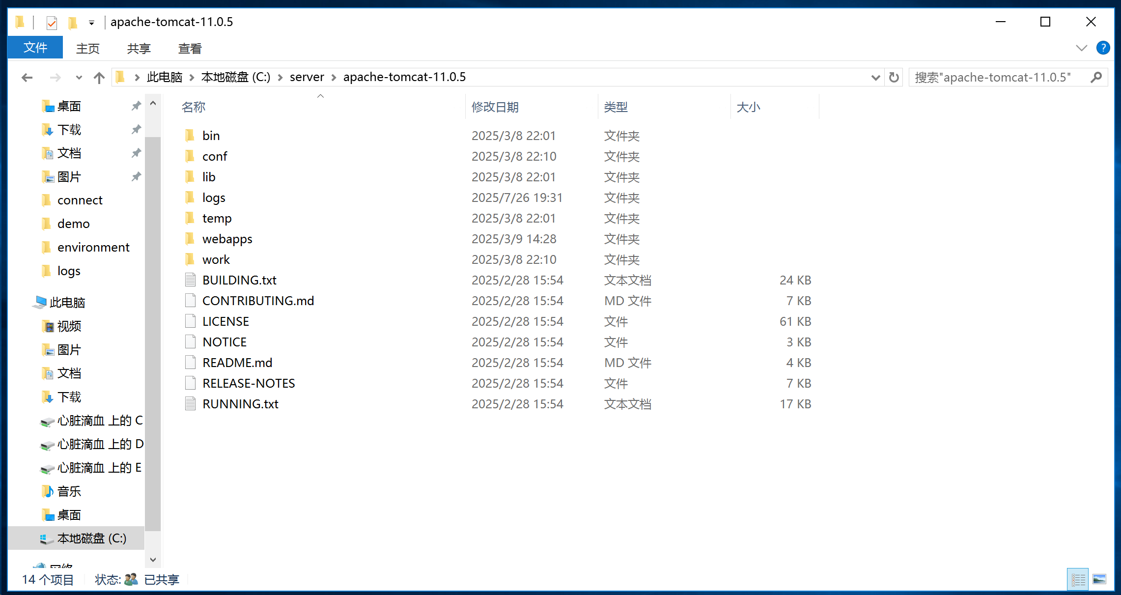Click the navigation pane vertical scrollbar

point(153,334)
